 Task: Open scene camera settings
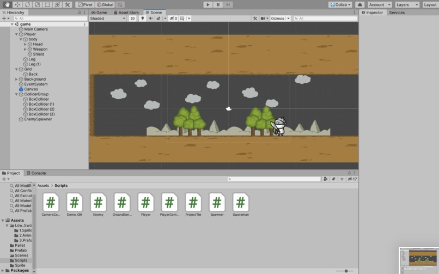click(x=263, y=19)
